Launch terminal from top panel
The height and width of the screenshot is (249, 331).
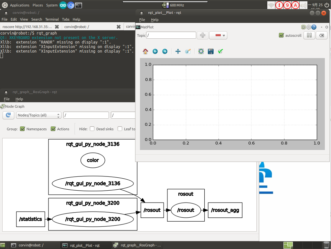tap(79, 5)
